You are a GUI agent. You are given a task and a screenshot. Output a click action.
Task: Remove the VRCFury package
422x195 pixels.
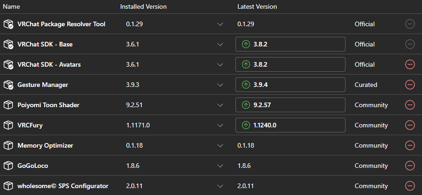point(410,125)
